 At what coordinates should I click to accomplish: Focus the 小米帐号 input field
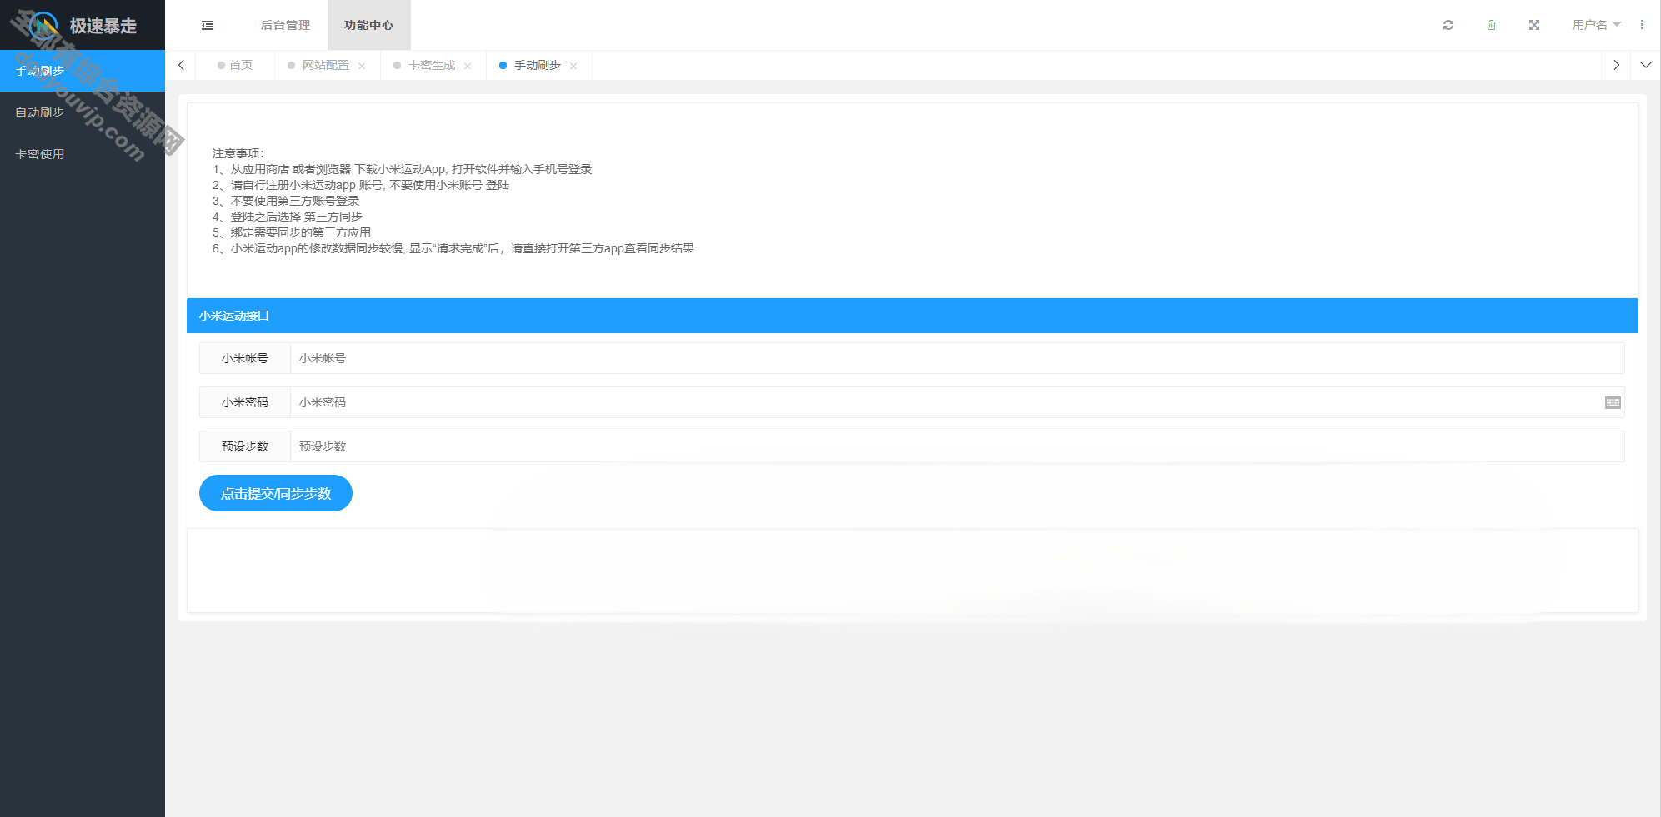[x=957, y=358]
